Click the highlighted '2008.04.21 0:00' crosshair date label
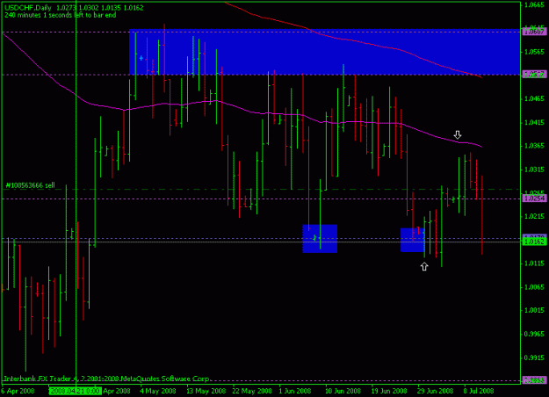The width and height of the screenshot is (549, 397). pyautogui.click(x=75, y=391)
